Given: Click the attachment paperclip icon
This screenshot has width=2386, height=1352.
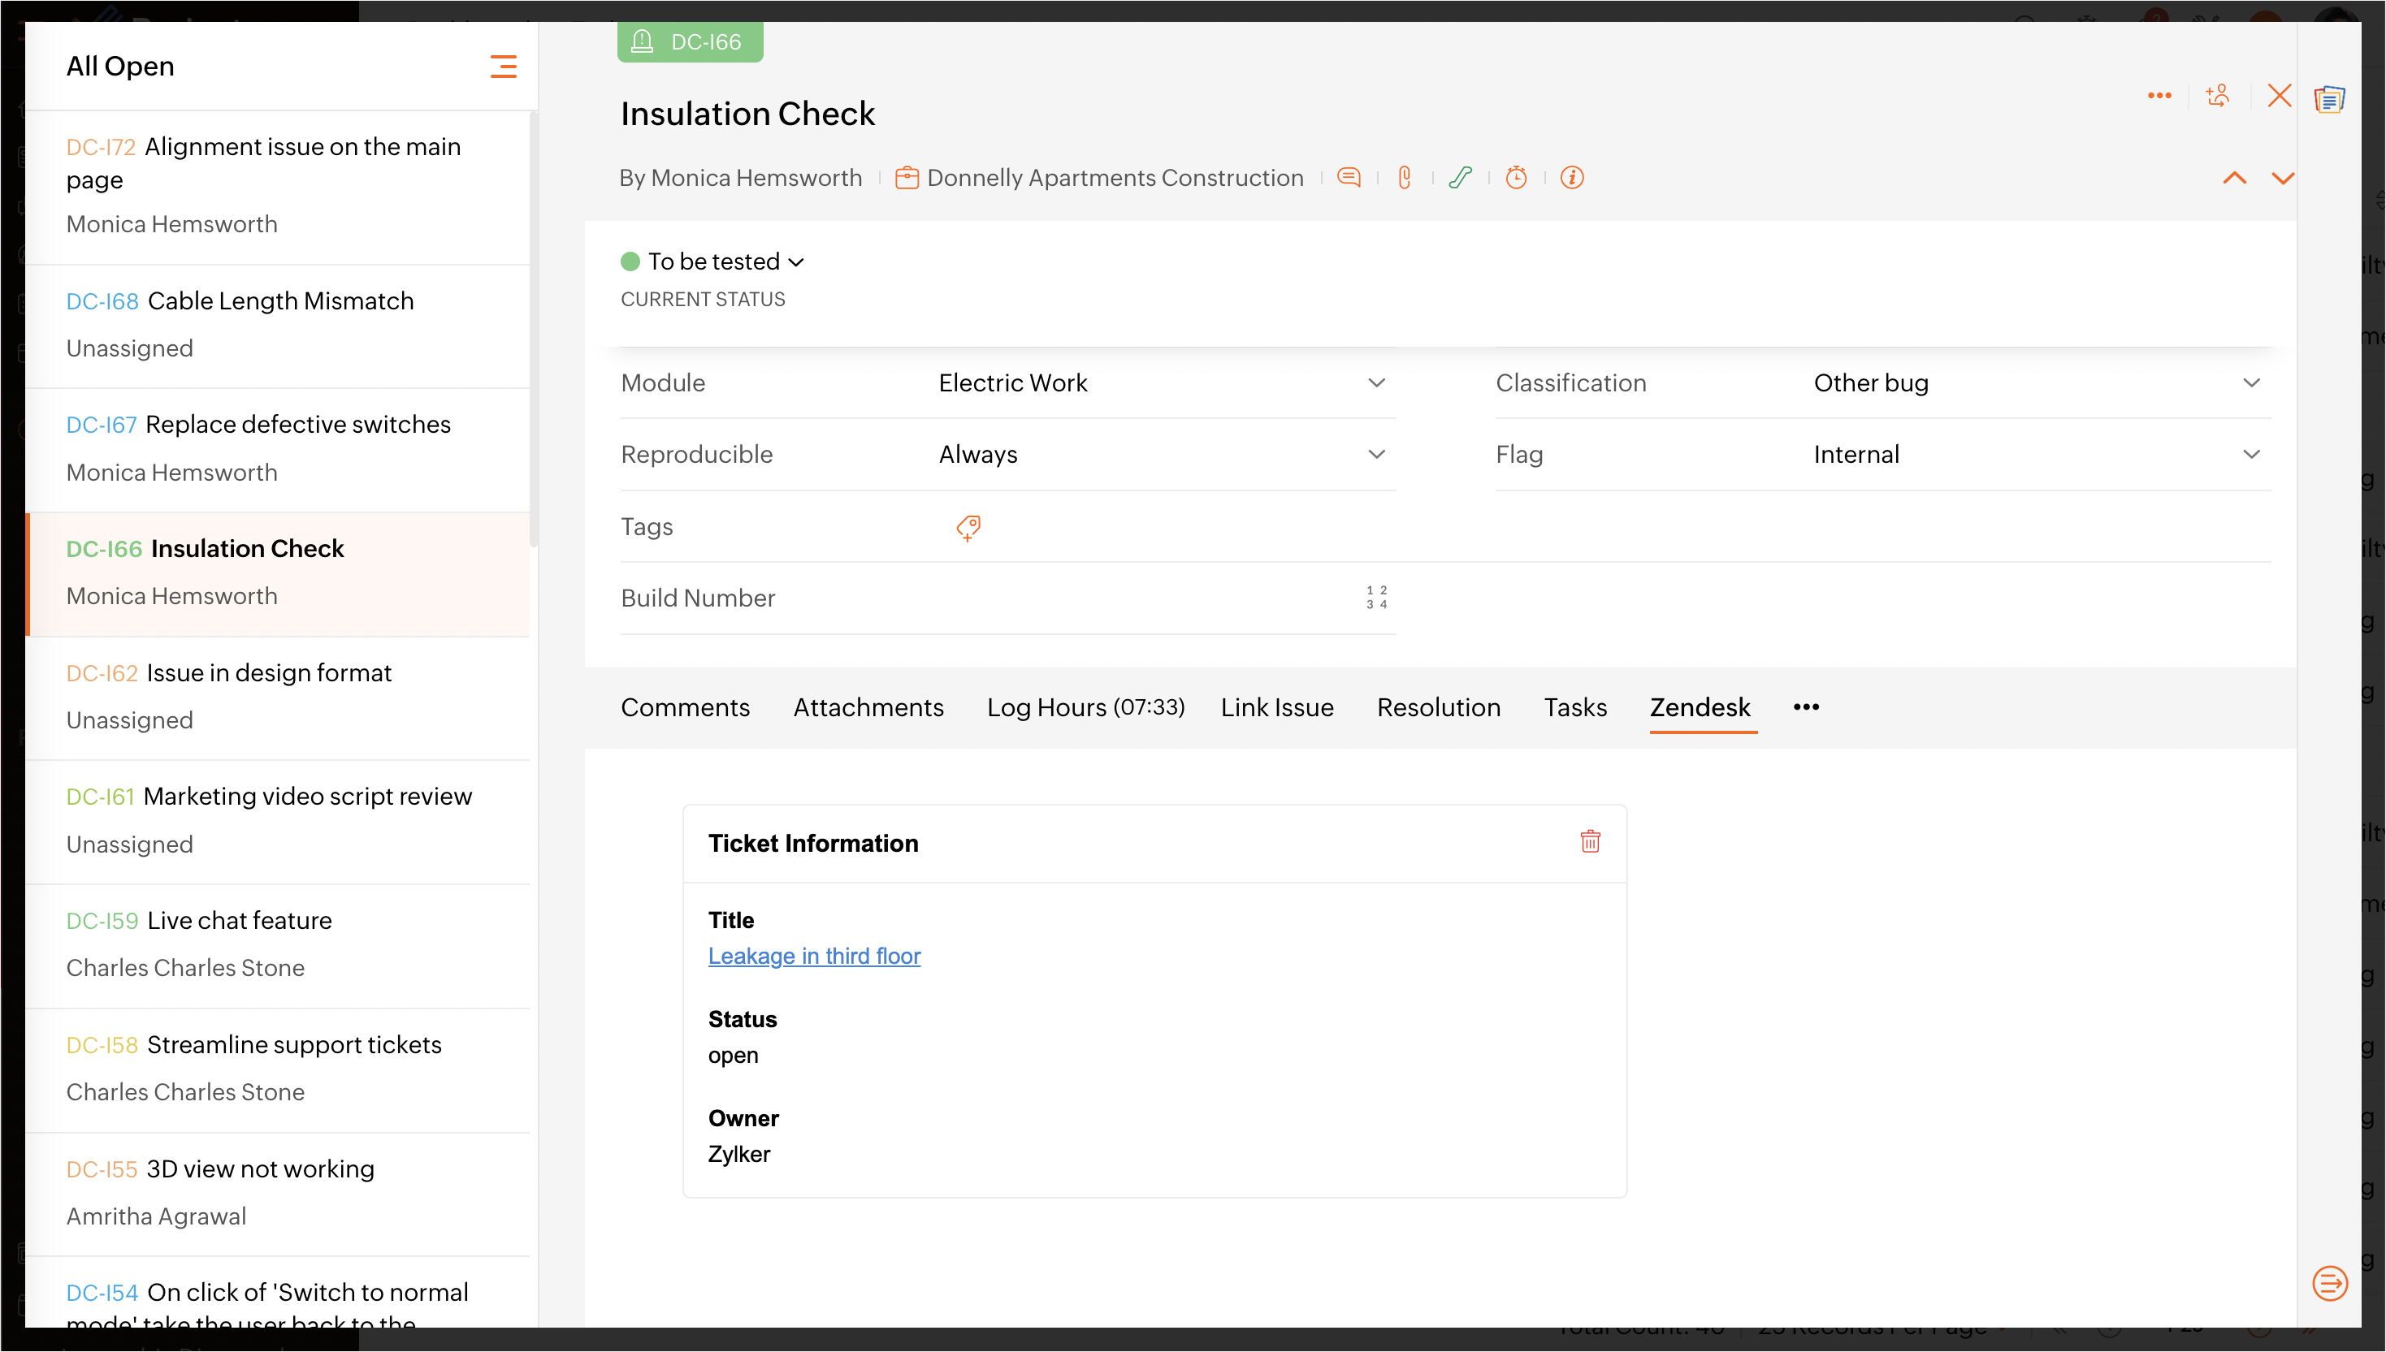Looking at the screenshot, I should coord(1405,177).
